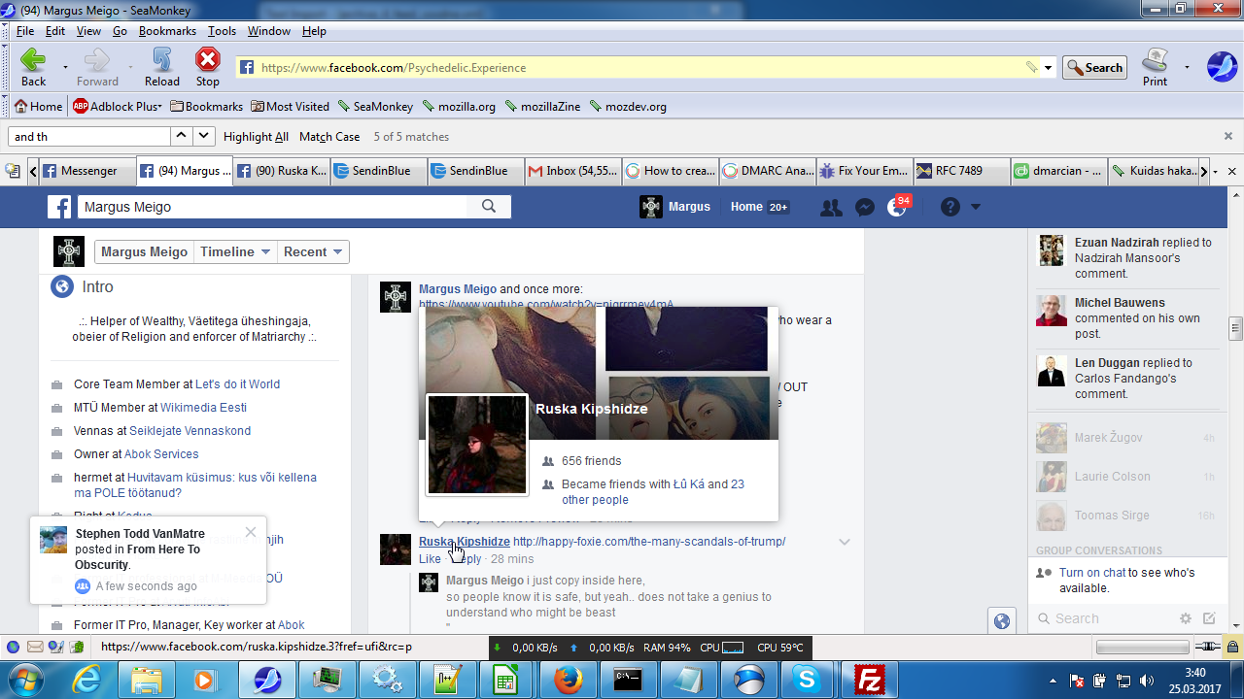Expand the Timeline dropdown
The height and width of the screenshot is (699, 1244).
[x=235, y=251]
